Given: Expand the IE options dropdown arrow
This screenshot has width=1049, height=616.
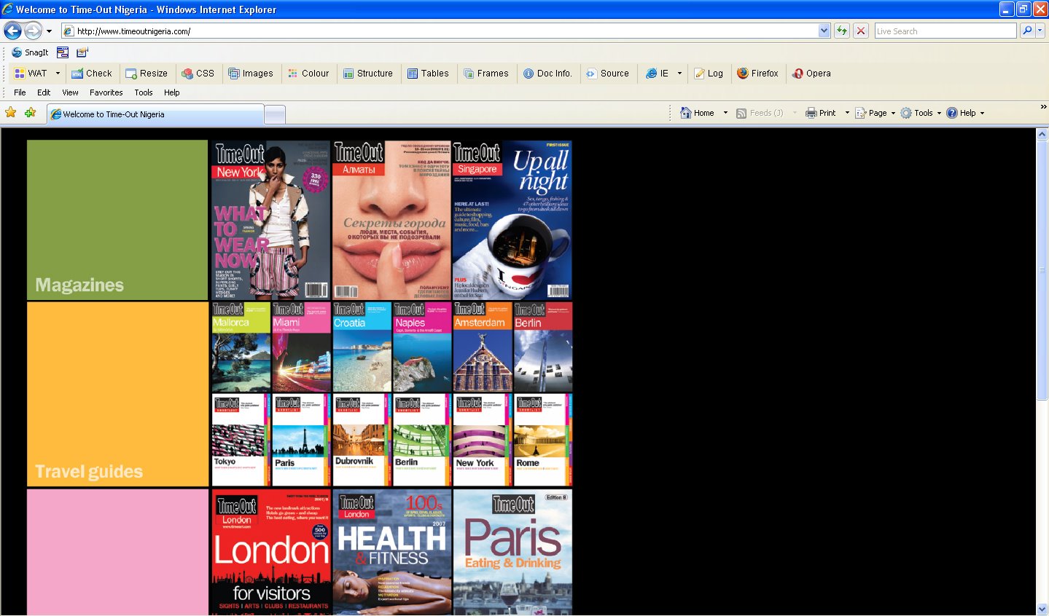Looking at the screenshot, I should click(x=679, y=74).
